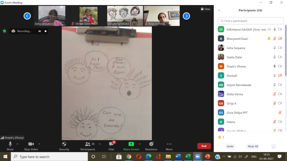Toggle the Mute microphone button
Screen dimensions: 287x161
point(10,144)
